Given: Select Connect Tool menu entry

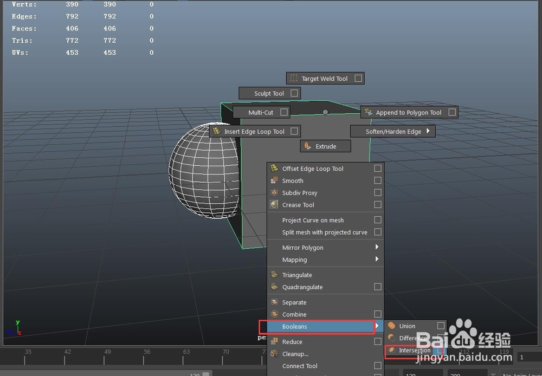Looking at the screenshot, I should 326,366.
